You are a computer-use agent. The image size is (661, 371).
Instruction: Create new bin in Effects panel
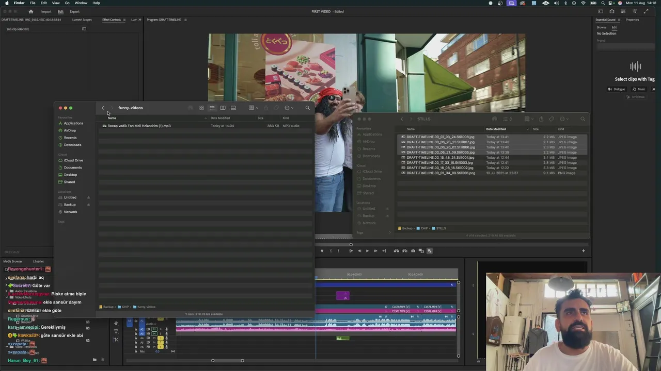95,360
